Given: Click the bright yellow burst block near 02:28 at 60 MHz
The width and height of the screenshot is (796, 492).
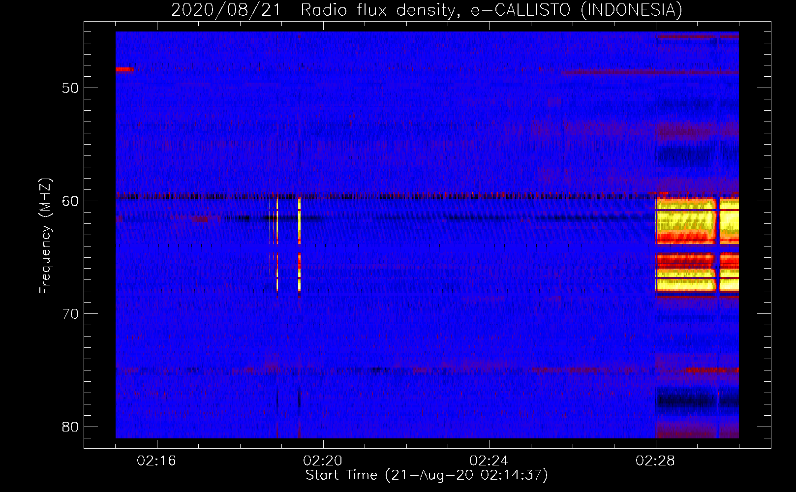Looking at the screenshot, I should [x=686, y=220].
